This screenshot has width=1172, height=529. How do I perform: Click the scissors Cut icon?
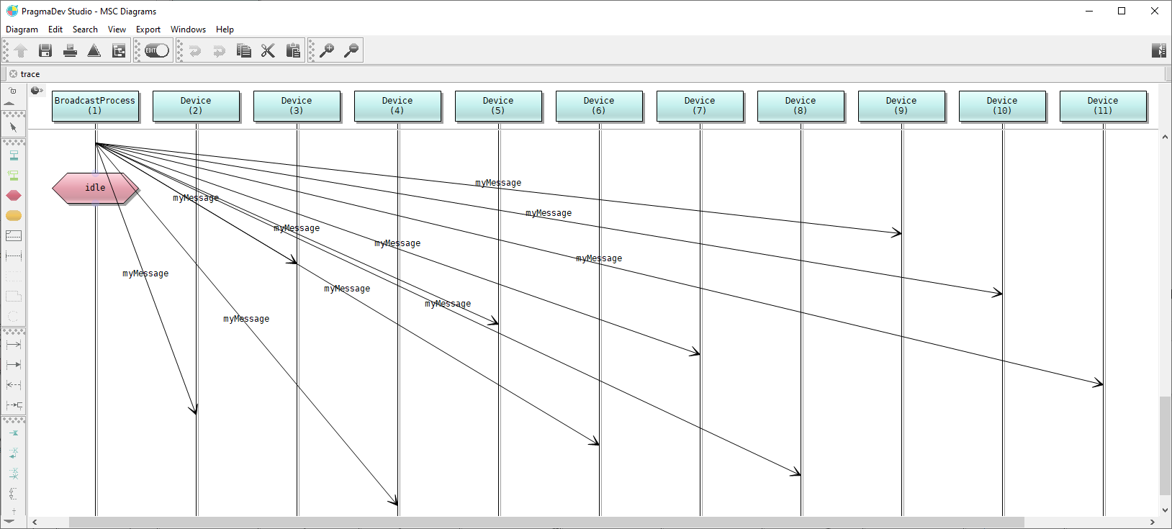tap(268, 50)
